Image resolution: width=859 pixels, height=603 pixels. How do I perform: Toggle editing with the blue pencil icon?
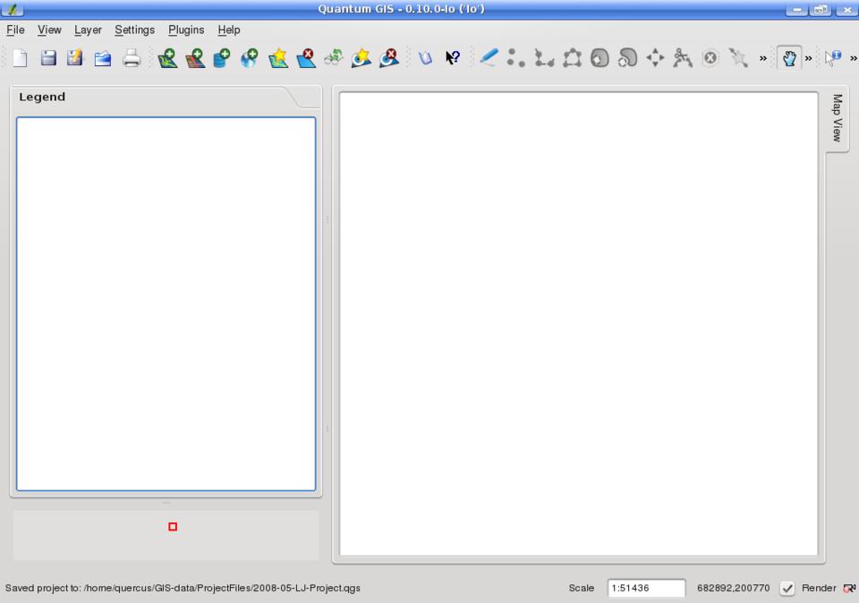(489, 58)
